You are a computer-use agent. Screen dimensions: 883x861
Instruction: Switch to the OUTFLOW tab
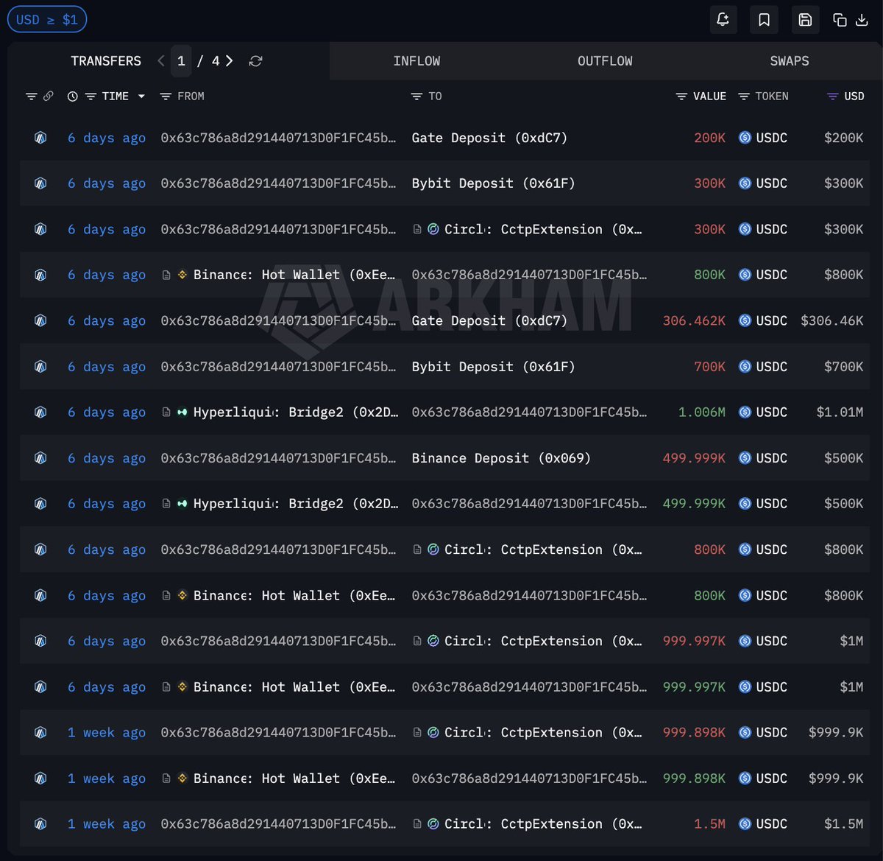pyautogui.click(x=605, y=61)
